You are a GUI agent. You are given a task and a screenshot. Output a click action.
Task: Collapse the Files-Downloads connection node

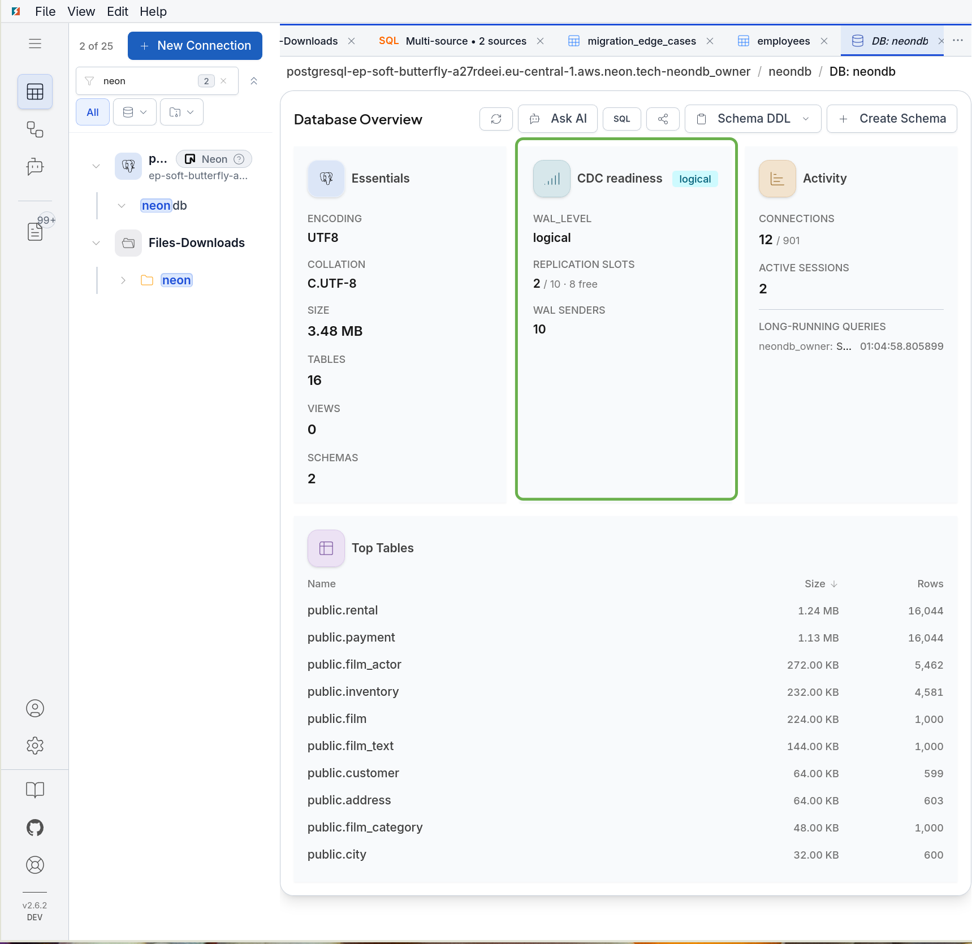click(96, 243)
